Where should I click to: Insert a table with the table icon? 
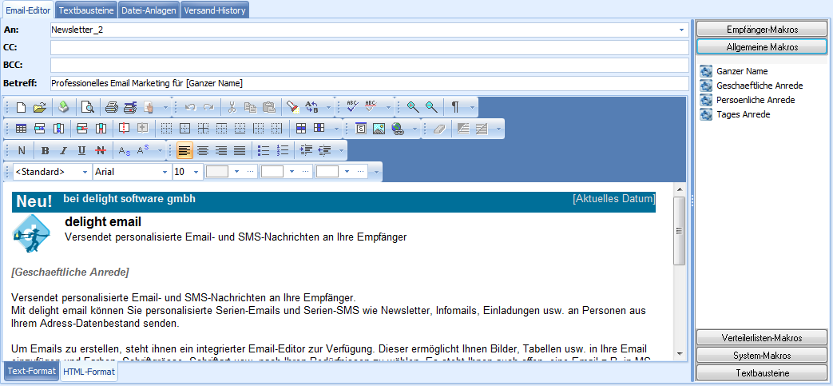(22, 129)
